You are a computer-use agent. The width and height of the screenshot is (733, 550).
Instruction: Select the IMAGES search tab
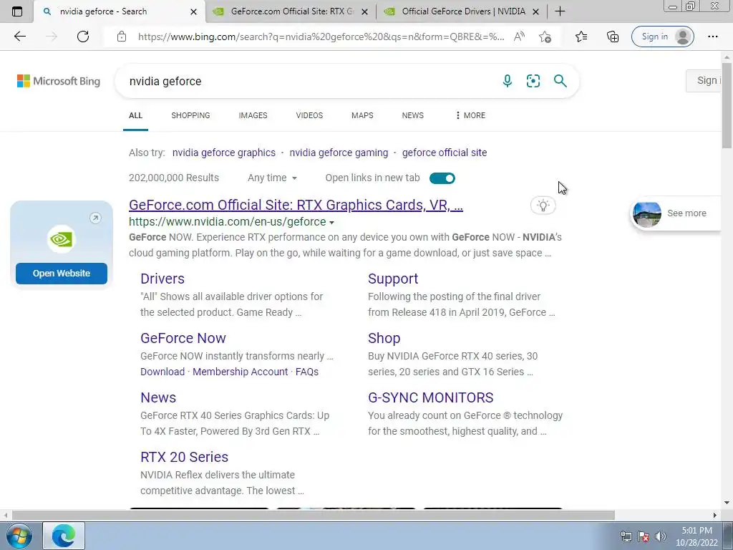pos(253,115)
